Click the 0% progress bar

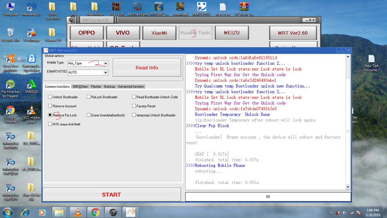[268, 197]
